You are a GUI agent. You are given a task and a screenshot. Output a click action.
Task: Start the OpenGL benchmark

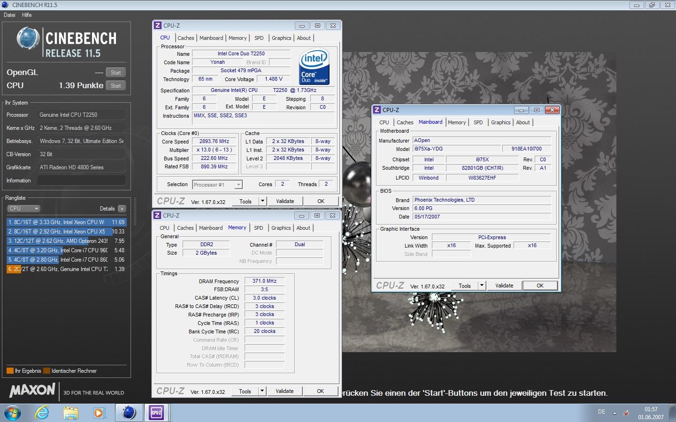116,73
